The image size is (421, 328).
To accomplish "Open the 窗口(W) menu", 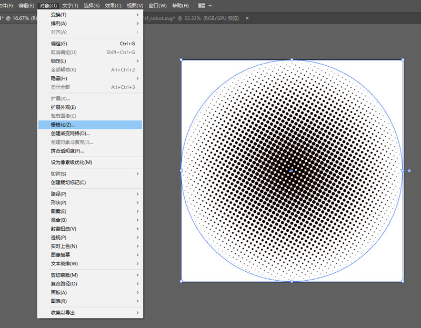I will click(157, 6).
